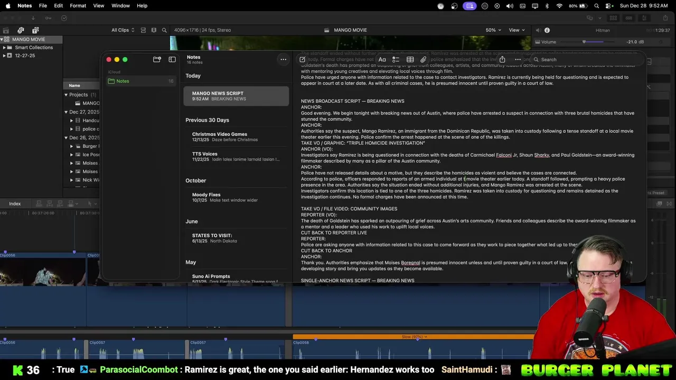Screen dimensions: 676x380
Task: Show Photos and Audio sidebar
Action: tap(21, 30)
